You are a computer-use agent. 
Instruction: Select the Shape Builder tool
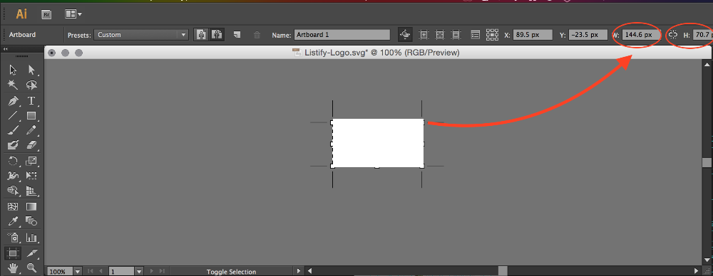[x=13, y=190]
